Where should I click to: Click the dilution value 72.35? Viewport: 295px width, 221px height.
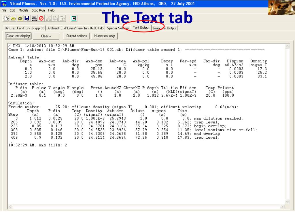(141, 138)
